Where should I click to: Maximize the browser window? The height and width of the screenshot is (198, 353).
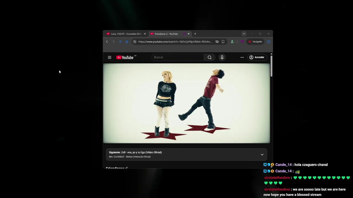[260, 34]
